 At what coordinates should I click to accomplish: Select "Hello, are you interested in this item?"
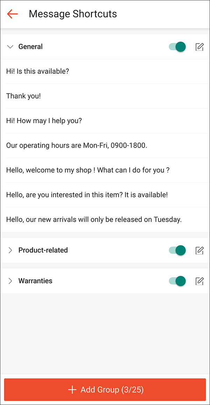point(87,195)
